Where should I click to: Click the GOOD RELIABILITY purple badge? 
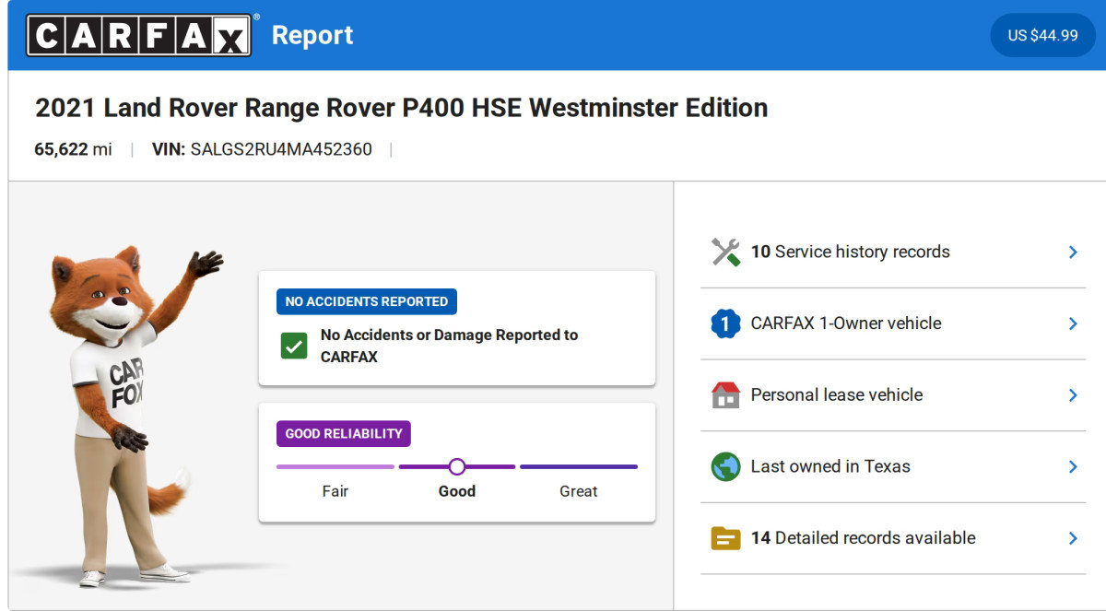343,433
